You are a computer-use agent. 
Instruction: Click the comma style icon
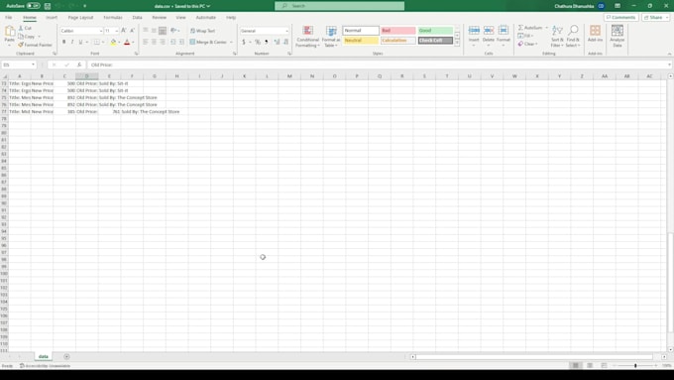coord(266,43)
